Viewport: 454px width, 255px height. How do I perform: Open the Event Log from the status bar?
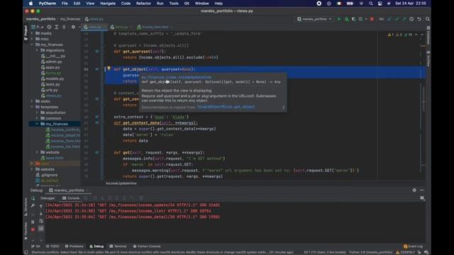click(413, 246)
